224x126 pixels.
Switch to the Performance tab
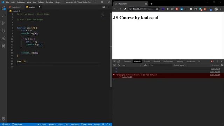coord(168,61)
